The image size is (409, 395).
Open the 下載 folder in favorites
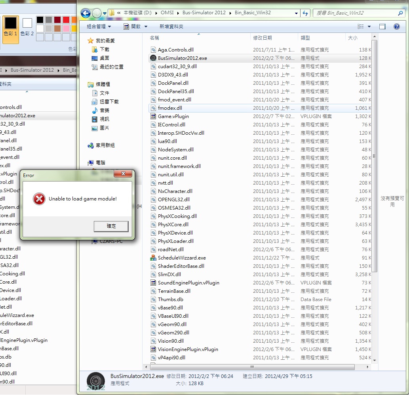click(104, 50)
